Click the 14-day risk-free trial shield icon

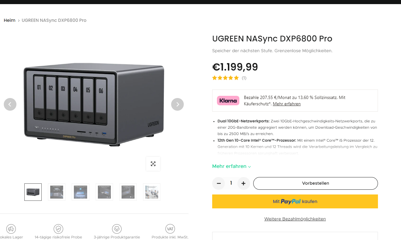(58, 229)
